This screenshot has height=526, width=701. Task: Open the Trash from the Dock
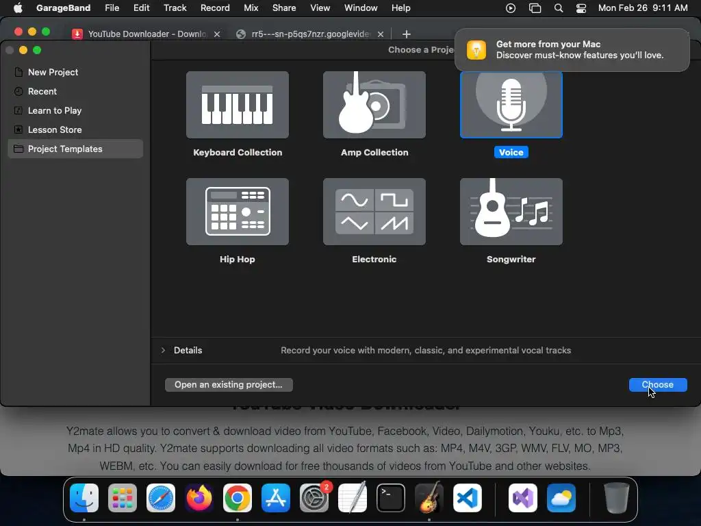(x=617, y=498)
